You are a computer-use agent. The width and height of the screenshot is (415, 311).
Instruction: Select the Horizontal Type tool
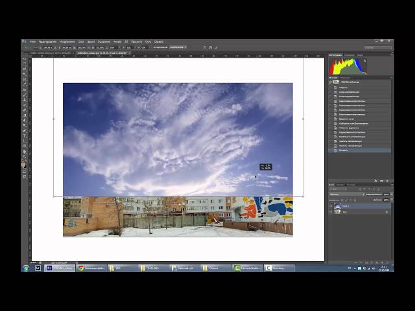[25, 135]
